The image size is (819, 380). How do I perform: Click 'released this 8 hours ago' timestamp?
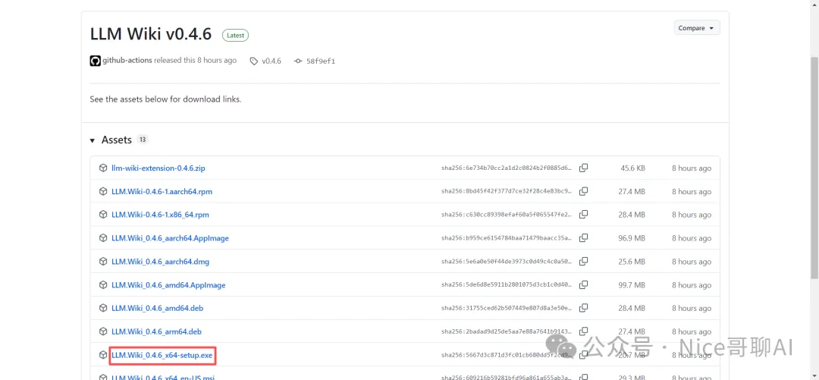[196, 61]
